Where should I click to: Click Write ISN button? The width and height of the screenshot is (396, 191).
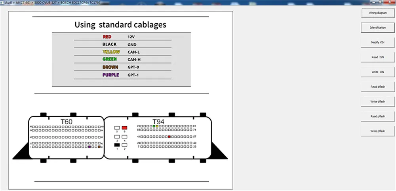(x=378, y=72)
